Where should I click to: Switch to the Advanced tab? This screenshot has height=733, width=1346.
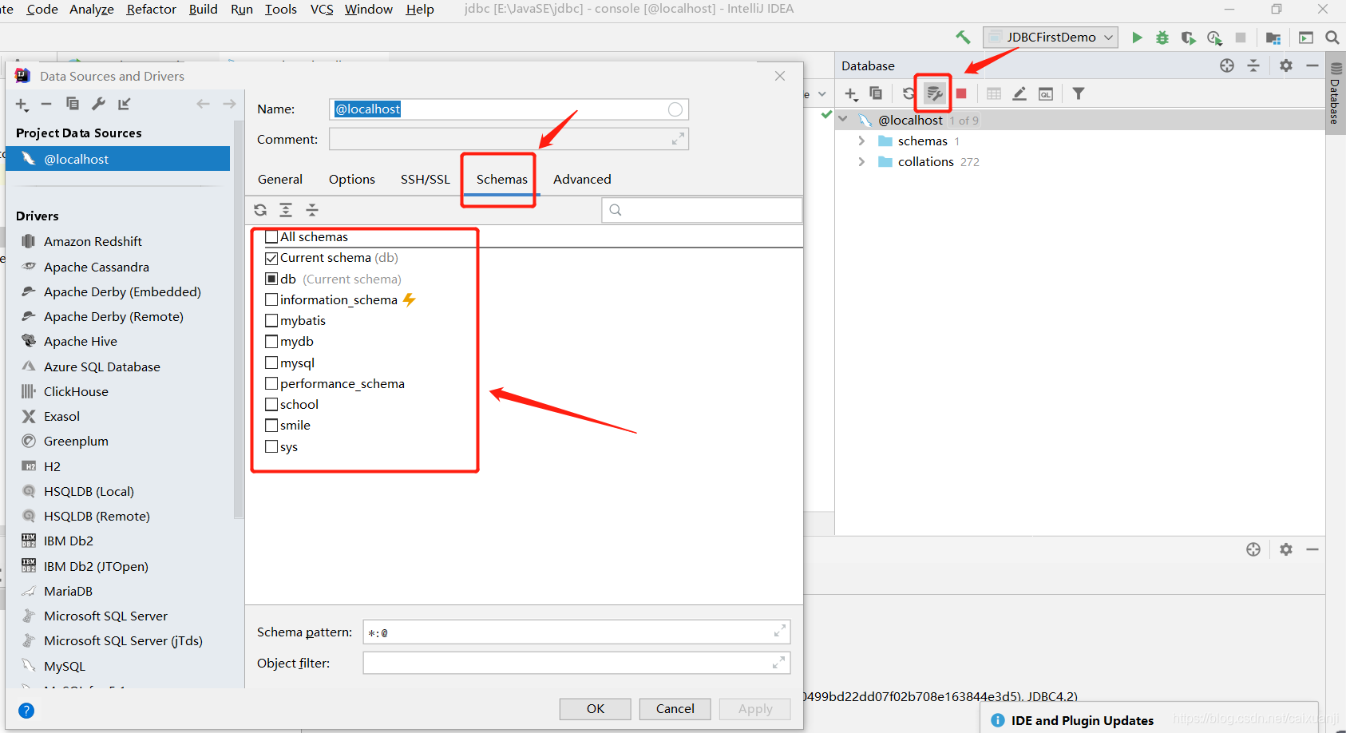pyautogui.click(x=582, y=180)
